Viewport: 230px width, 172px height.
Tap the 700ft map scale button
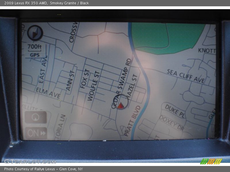[34, 47]
